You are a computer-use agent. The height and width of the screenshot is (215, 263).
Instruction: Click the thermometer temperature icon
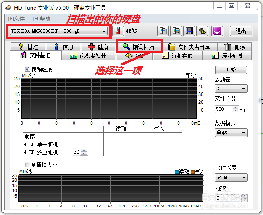[x=118, y=31]
